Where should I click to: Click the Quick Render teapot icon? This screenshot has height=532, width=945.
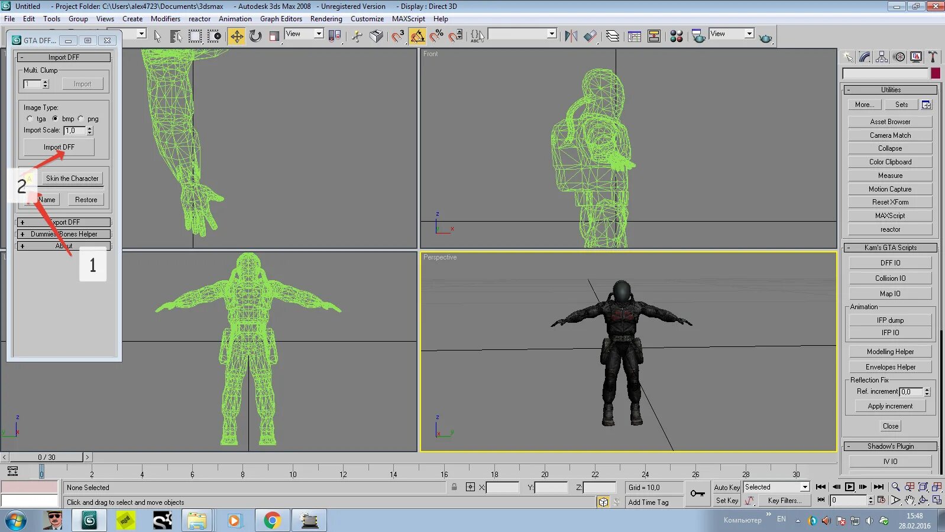click(765, 38)
